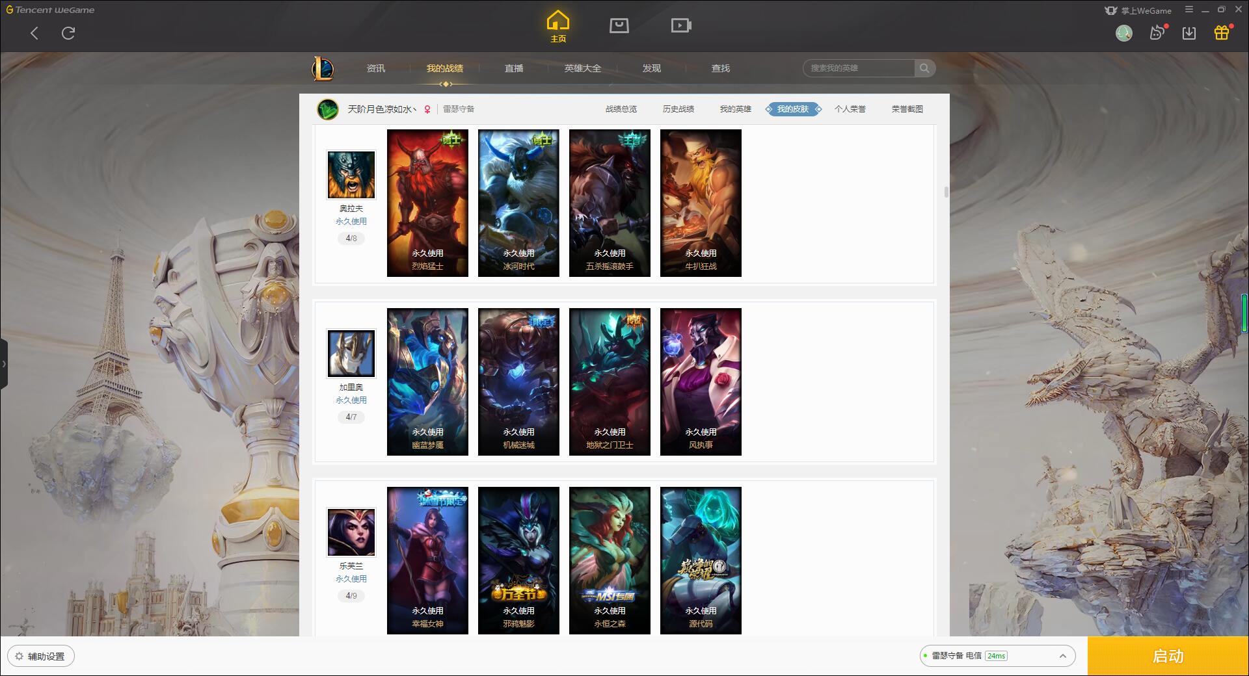This screenshot has width=1249, height=676.
Task: Click the League of Legends logo
Action: tap(323, 68)
